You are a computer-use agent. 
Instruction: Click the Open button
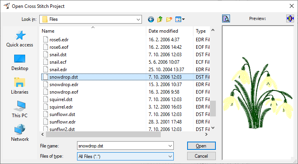[201, 146]
